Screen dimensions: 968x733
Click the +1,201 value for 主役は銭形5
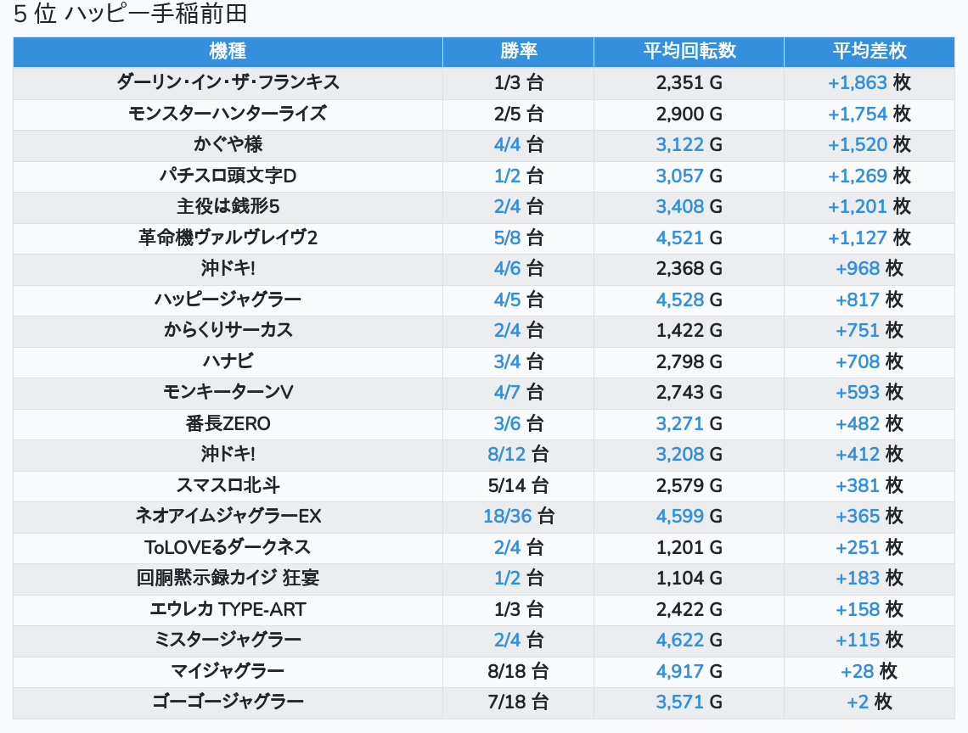857,206
